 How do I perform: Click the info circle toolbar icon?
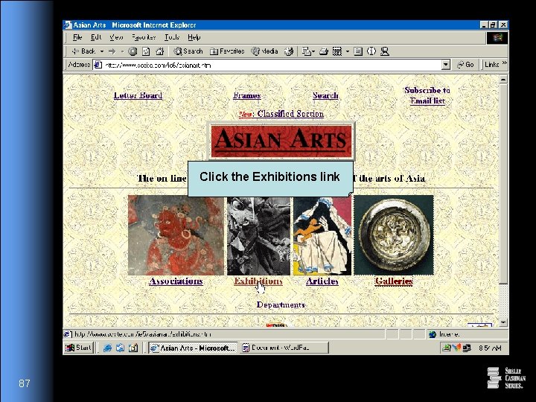click(371, 51)
